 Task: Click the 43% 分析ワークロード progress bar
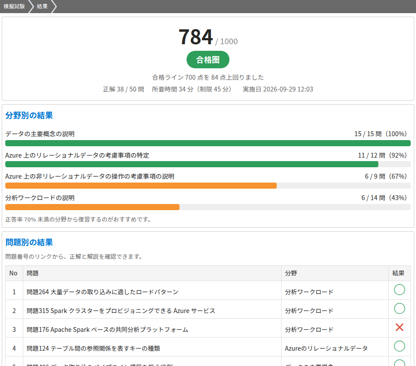click(208, 207)
